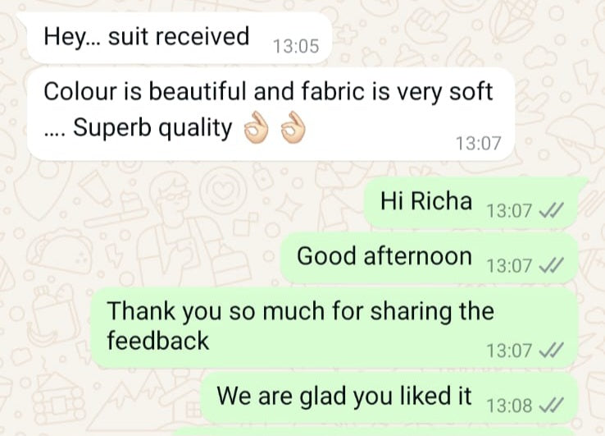The height and width of the screenshot is (436, 605).
Task: Tap the first OK hand emoji
Action: click(x=256, y=128)
